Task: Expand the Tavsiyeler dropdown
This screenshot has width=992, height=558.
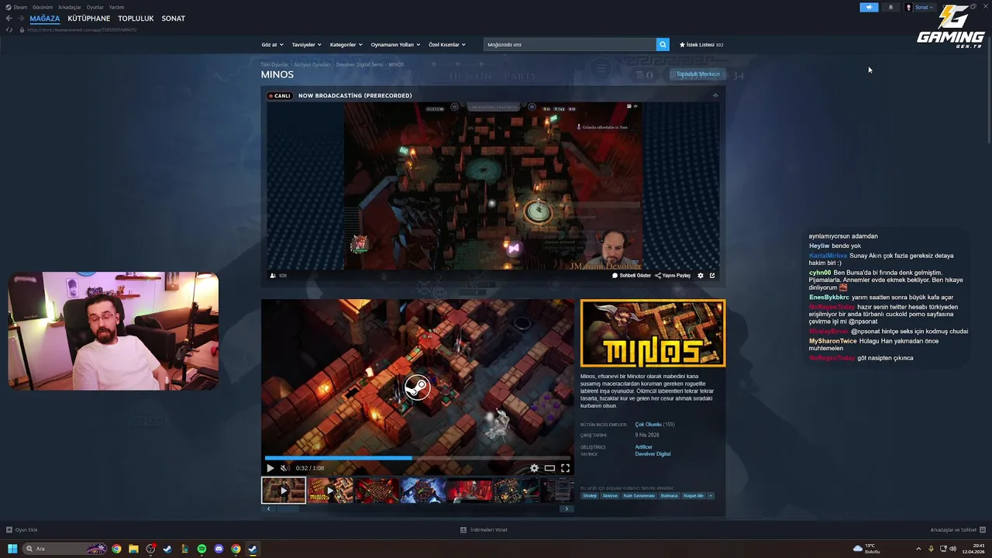Action: pyautogui.click(x=306, y=44)
